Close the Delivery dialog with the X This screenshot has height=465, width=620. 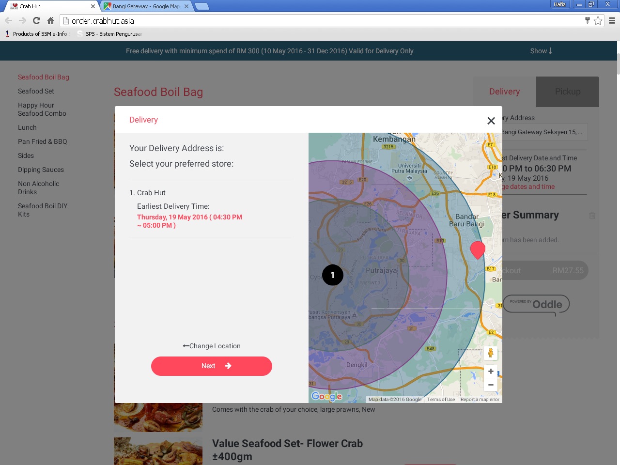[x=491, y=121]
